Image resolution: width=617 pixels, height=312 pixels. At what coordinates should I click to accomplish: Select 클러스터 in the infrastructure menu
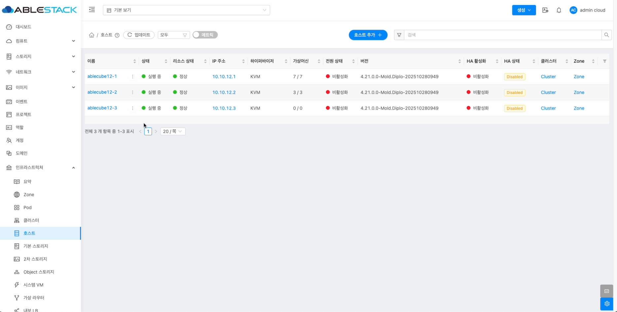pos(31,220)
